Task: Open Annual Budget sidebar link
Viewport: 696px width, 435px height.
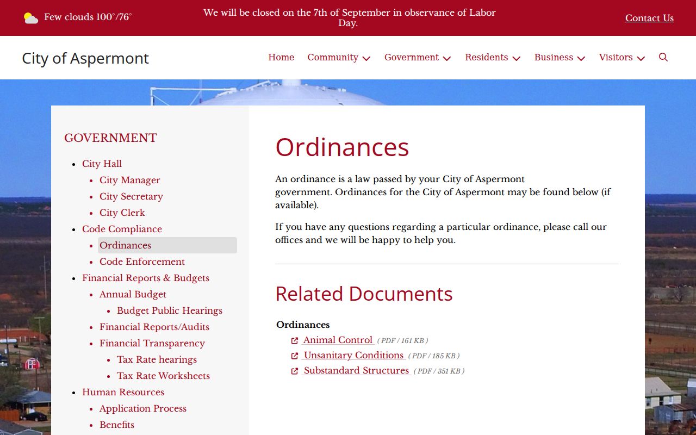Action: pyautogui.click(x=133, y=294)
